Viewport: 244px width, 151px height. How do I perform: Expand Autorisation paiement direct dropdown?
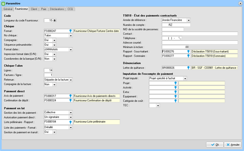[x=71, y=117]
